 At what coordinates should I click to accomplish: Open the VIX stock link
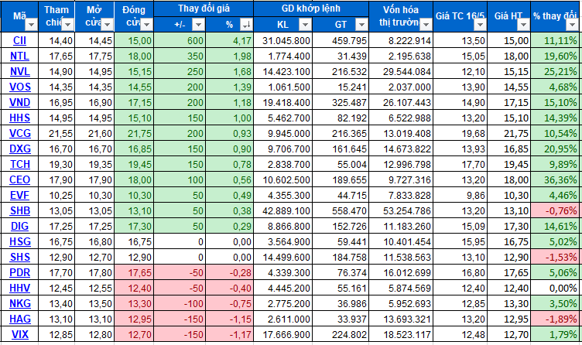tap(19, 334)
